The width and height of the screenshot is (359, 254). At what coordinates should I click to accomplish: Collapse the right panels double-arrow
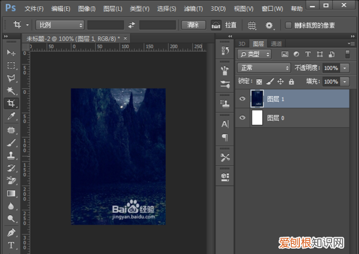click(x=353, y=36)
